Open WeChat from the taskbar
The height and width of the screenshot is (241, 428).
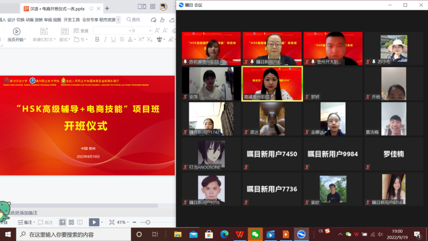tap(255, 234)
